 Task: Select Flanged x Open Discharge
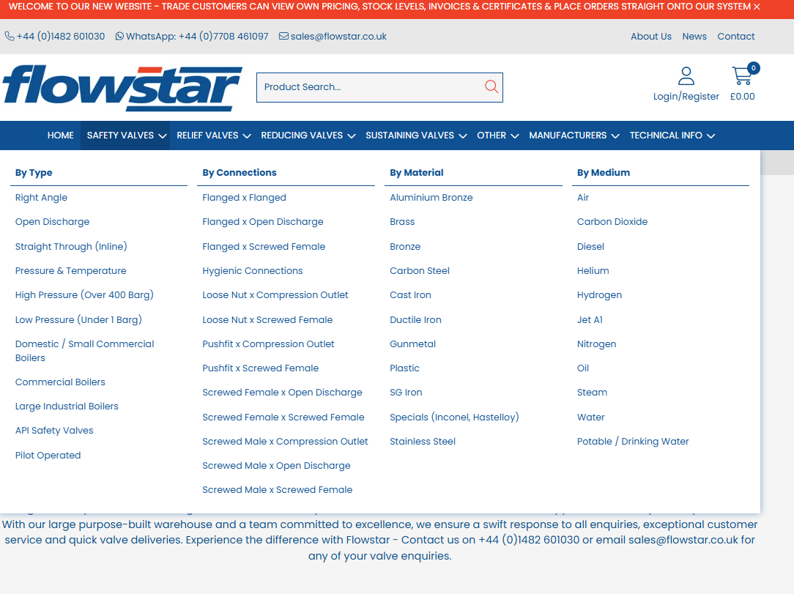pos(263,222)
